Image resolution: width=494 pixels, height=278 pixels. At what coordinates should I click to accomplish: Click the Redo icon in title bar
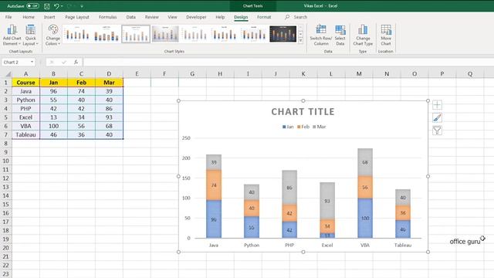tap(70, 6)
